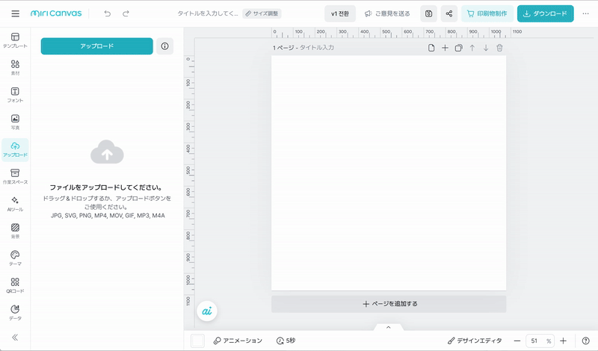Viewport: 598px width, 351px height.
Task: Click the ダウンロード download button
Action: [545, 13]
